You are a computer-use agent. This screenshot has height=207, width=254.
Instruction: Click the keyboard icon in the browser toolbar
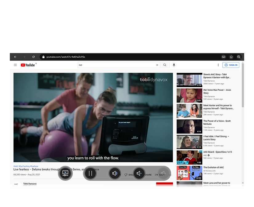click(x=223, y=57)
